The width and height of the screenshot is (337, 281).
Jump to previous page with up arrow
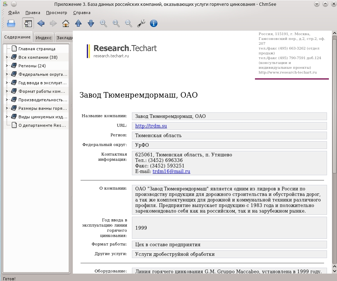(x=78, y=23)
